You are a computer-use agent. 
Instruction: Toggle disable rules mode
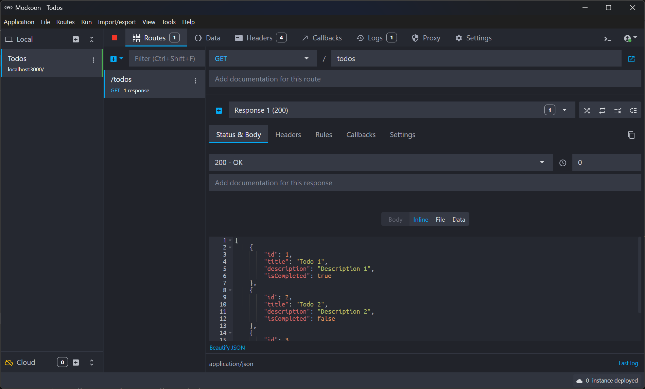618,110
